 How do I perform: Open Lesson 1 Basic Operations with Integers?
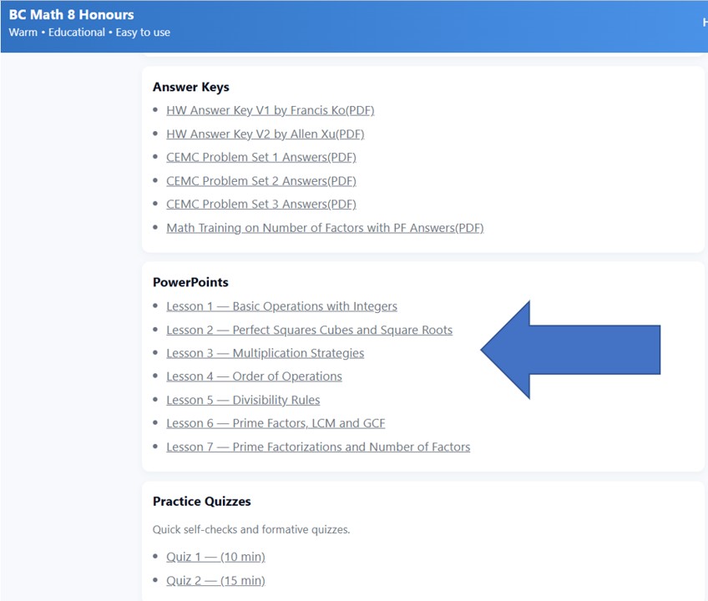tap(281, 306)
